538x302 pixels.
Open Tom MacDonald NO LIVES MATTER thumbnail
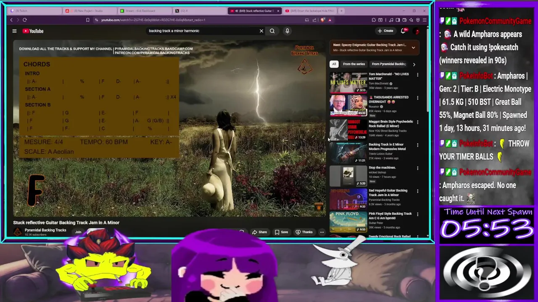pyautogui.click(x=348, y=83)
